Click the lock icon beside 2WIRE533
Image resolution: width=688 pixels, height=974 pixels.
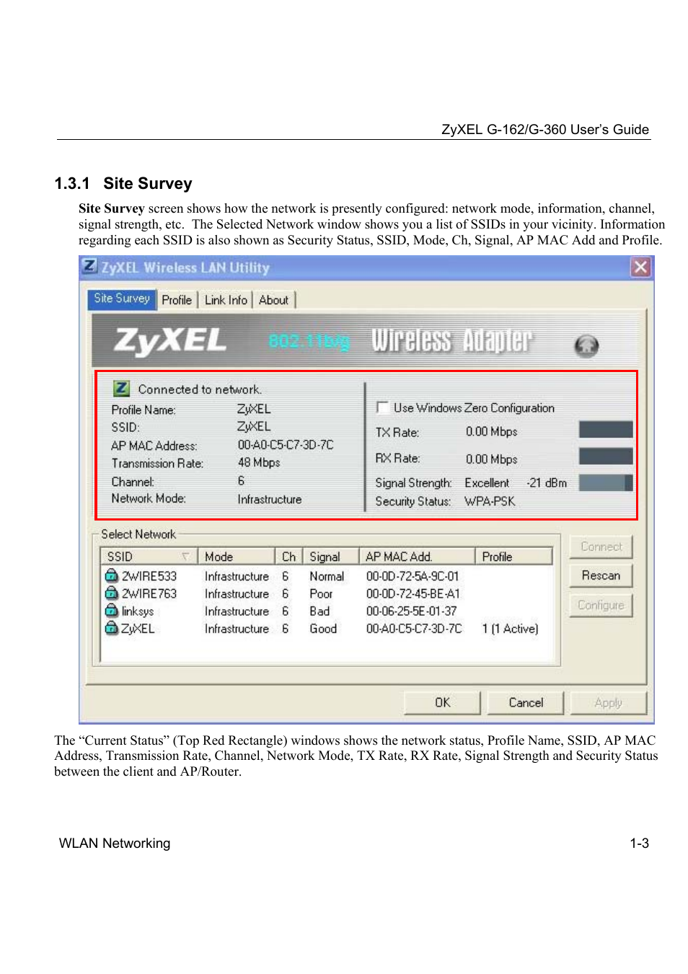pos(112,575)
